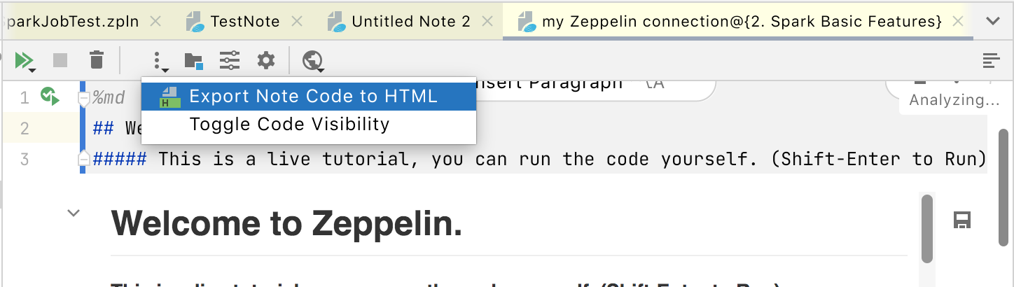Click the folder icon with blue square
Screen dimensions: 1014x287
click(x=193, y=61)
